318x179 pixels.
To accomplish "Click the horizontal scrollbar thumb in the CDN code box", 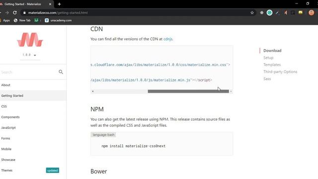I will [x=188, y=91].
